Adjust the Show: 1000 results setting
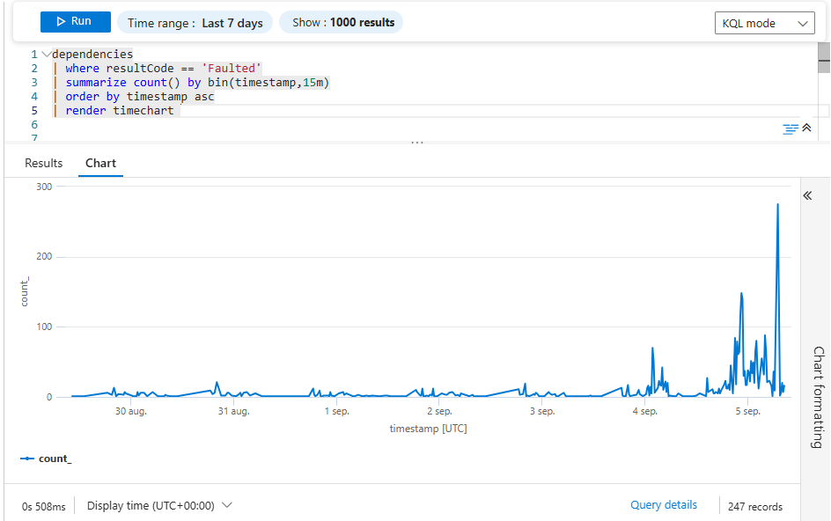831x521 pixels. pyautogui.click(x=341, y=22)
